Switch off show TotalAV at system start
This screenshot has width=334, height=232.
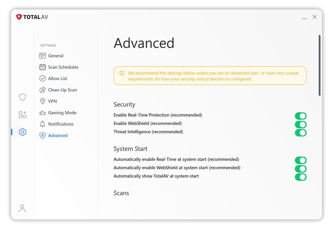pyautogui.click(x=301, y=177)
